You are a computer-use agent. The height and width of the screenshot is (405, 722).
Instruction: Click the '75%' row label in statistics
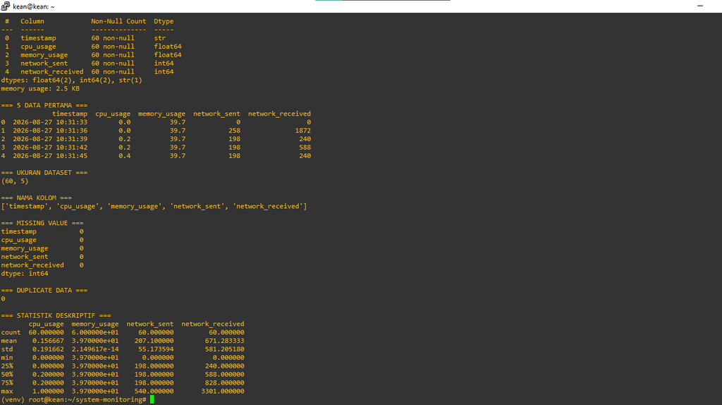[x=7, y=383]
